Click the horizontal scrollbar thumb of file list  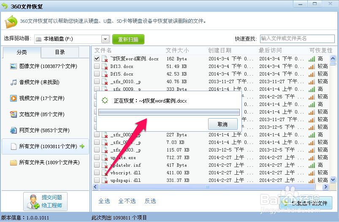[207, 187]
